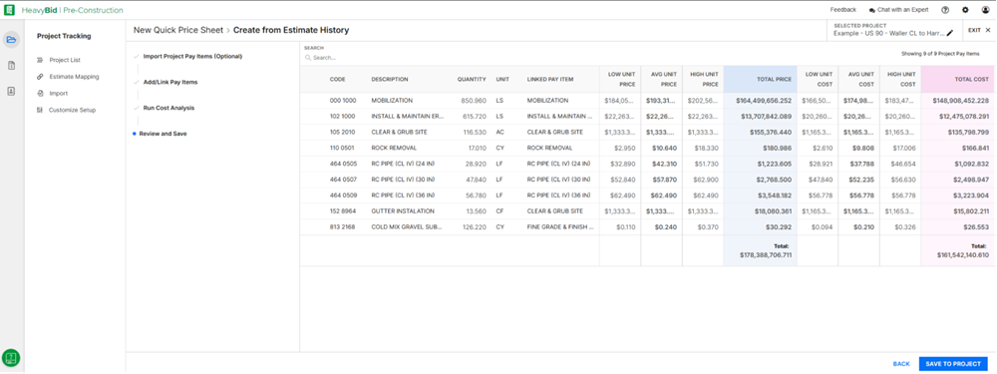This screenshot has height=374, width=997.
Task: Click the Feedback link
Action: point(843,10)
